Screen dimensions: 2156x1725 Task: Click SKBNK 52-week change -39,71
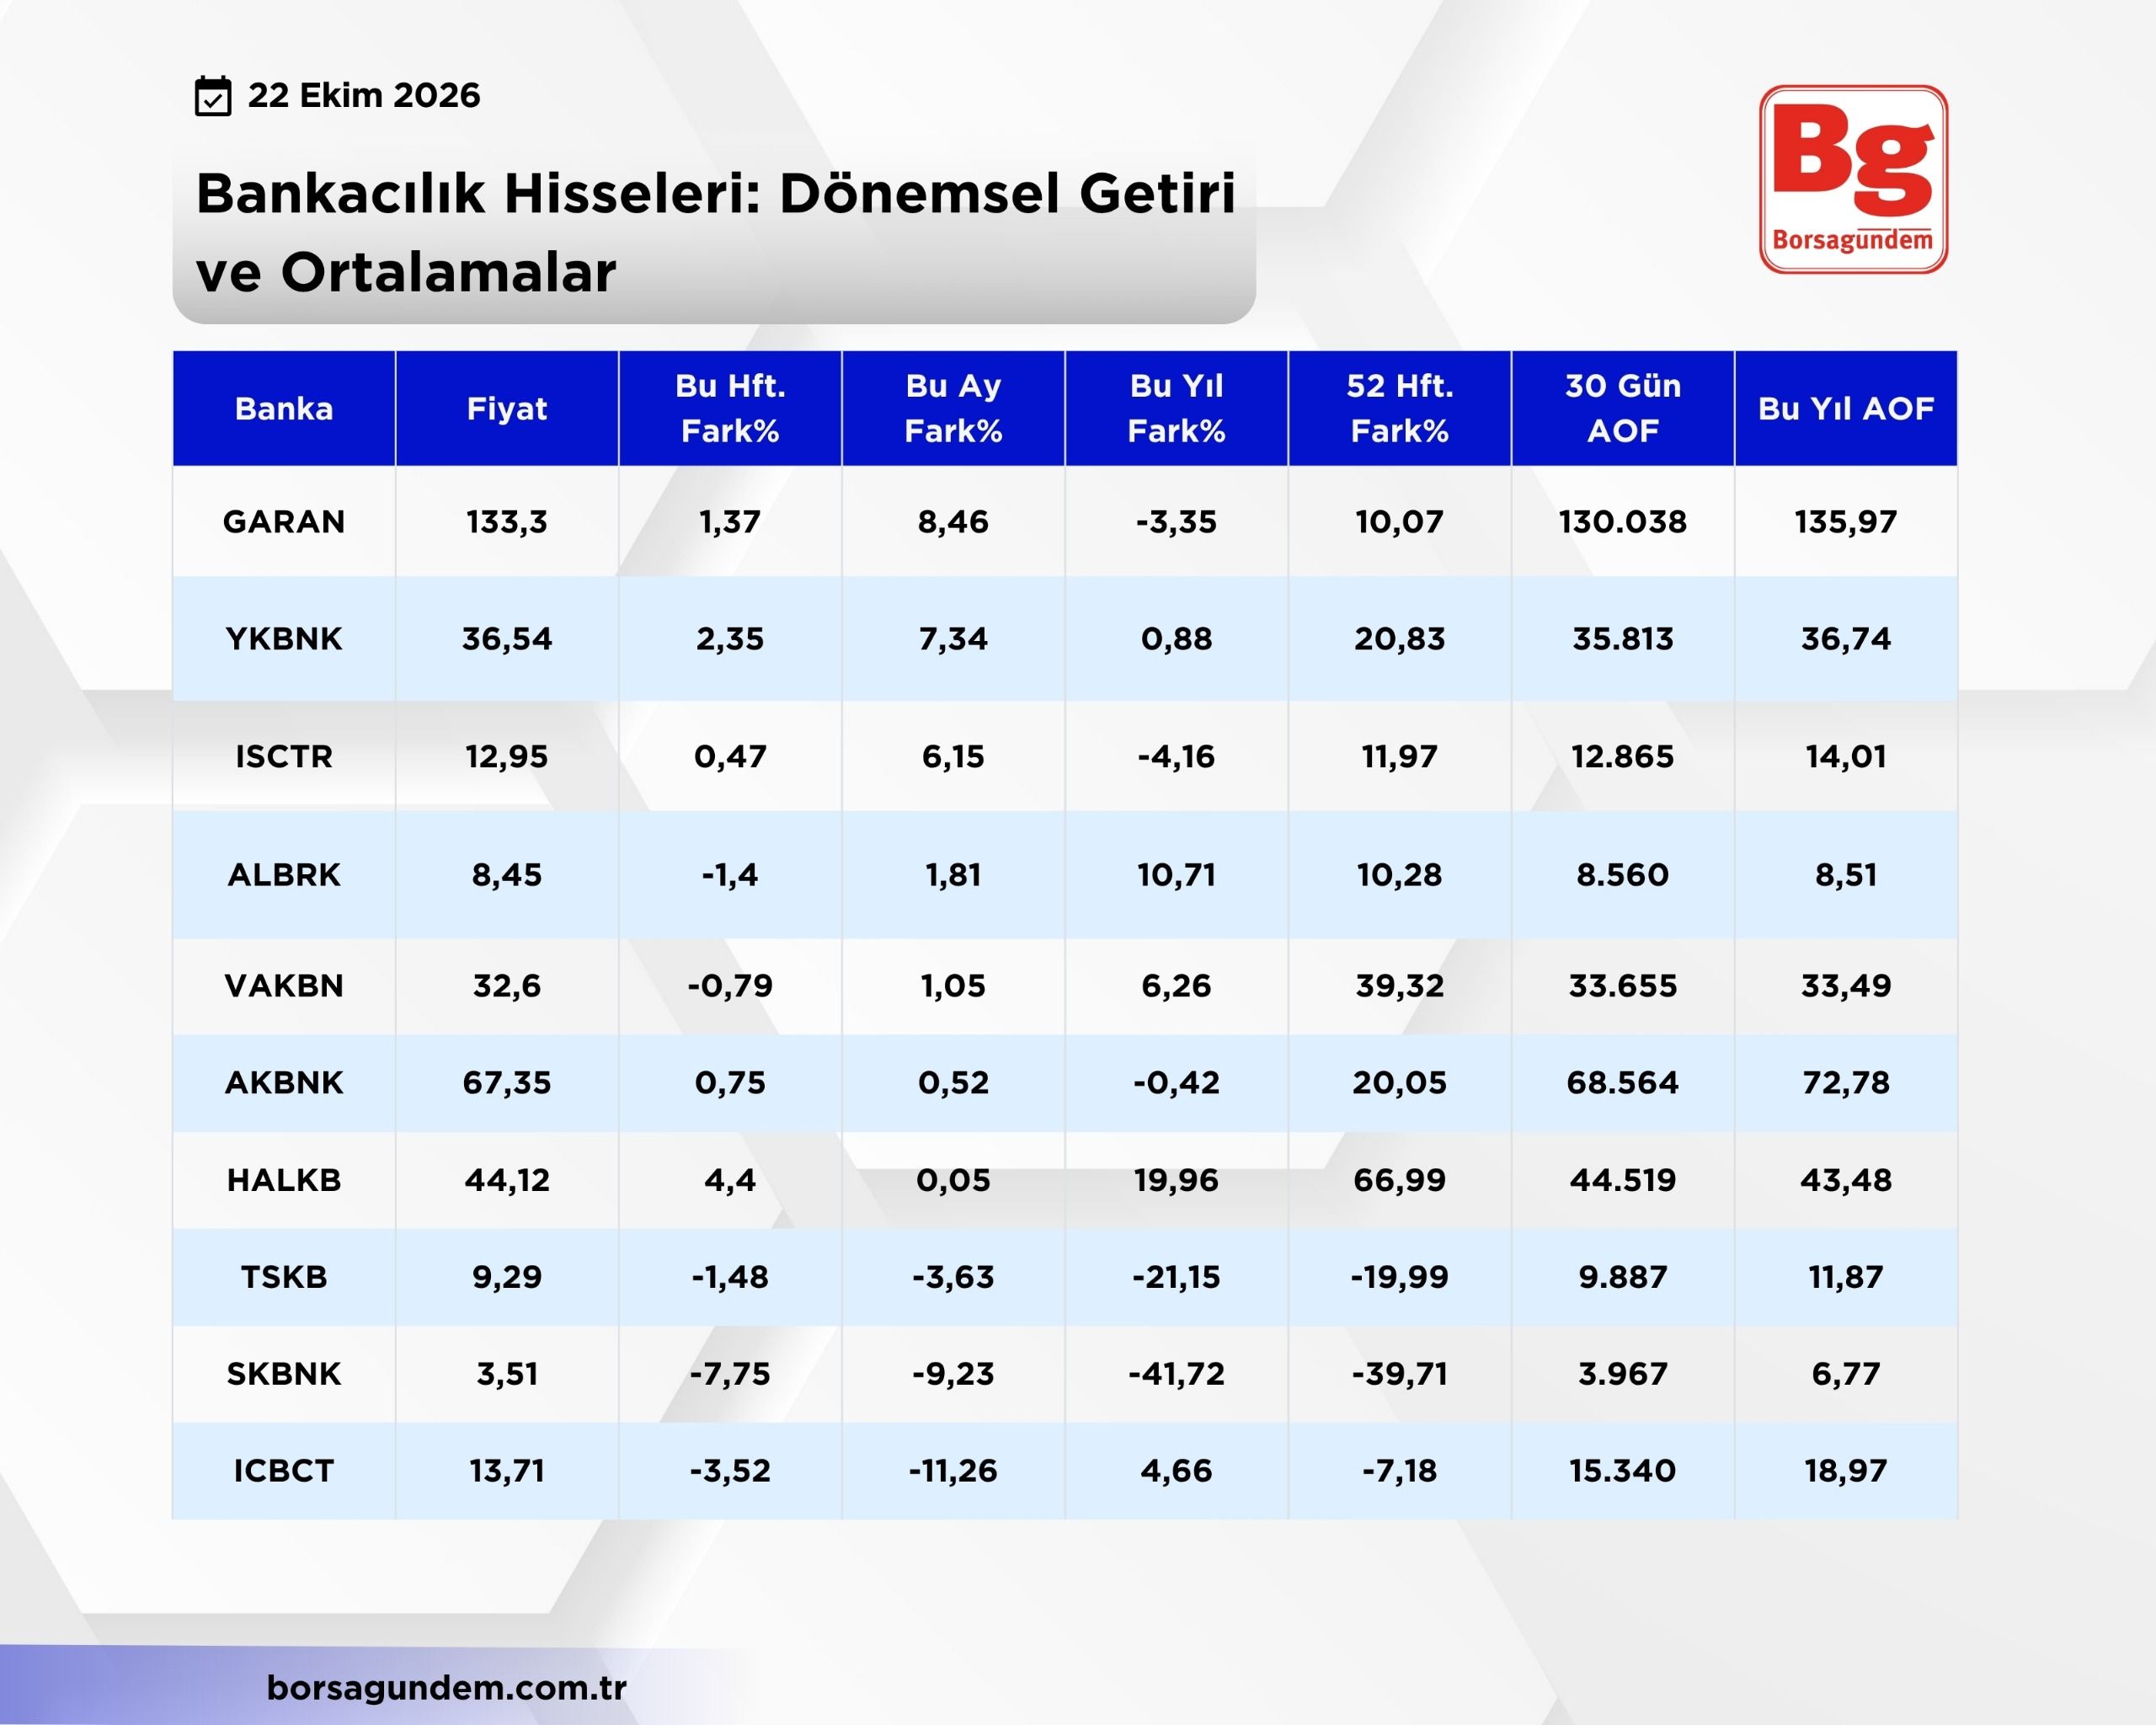tap(1399, 1374)
